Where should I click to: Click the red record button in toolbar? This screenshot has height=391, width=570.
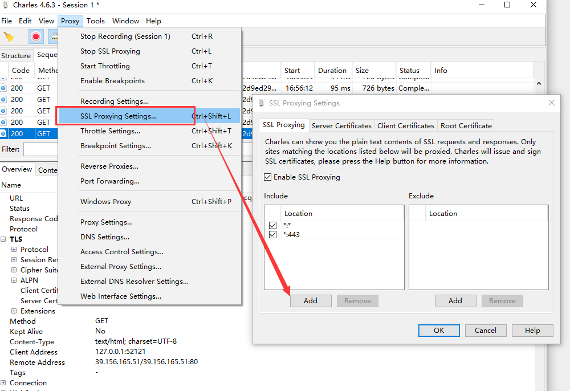(36, 37)
